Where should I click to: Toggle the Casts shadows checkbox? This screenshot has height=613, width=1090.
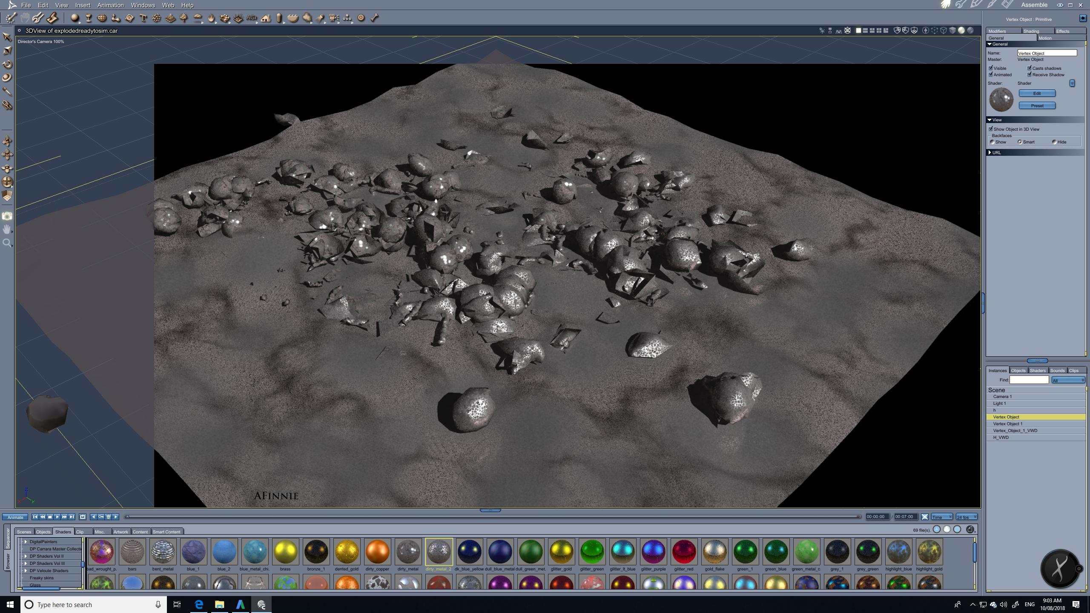(1030, 68)
